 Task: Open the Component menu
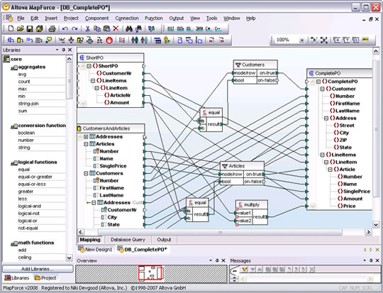pos(96,18)
